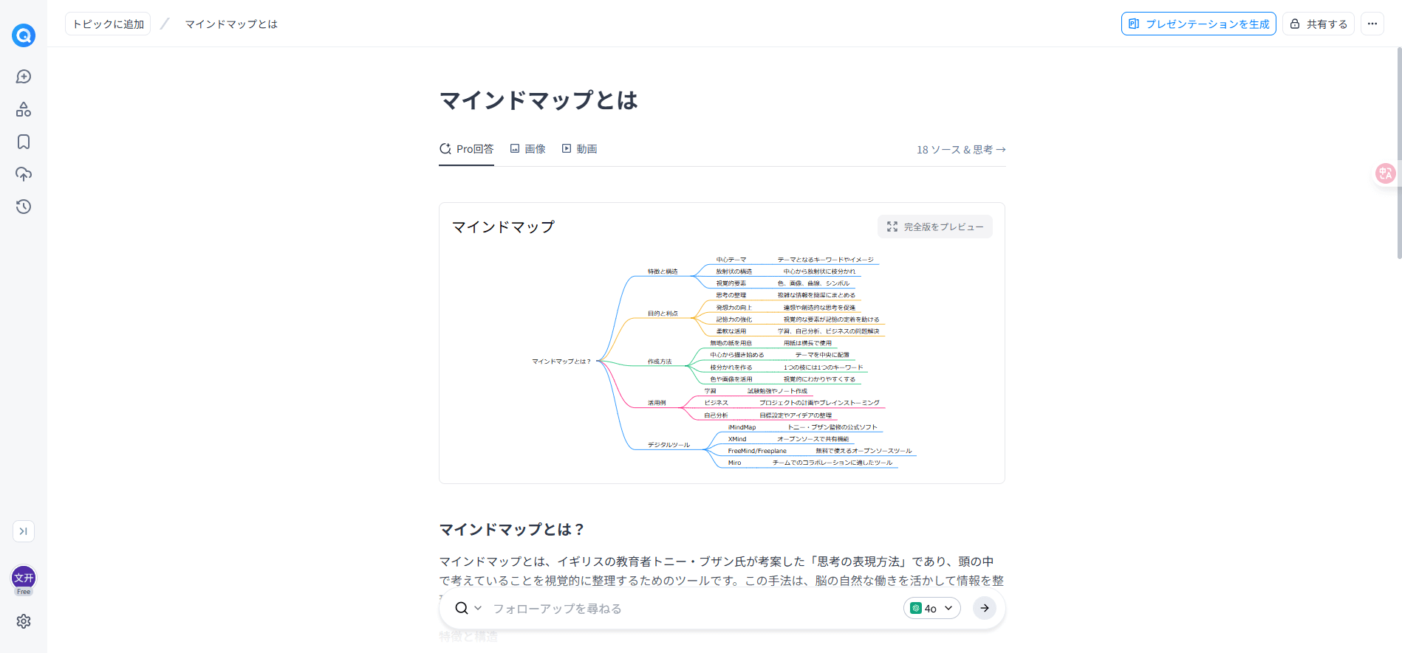Screen dimensions: 1402x653
Task: Open settings gear icon
Action: pyautogui.click(x=24, y=621)
